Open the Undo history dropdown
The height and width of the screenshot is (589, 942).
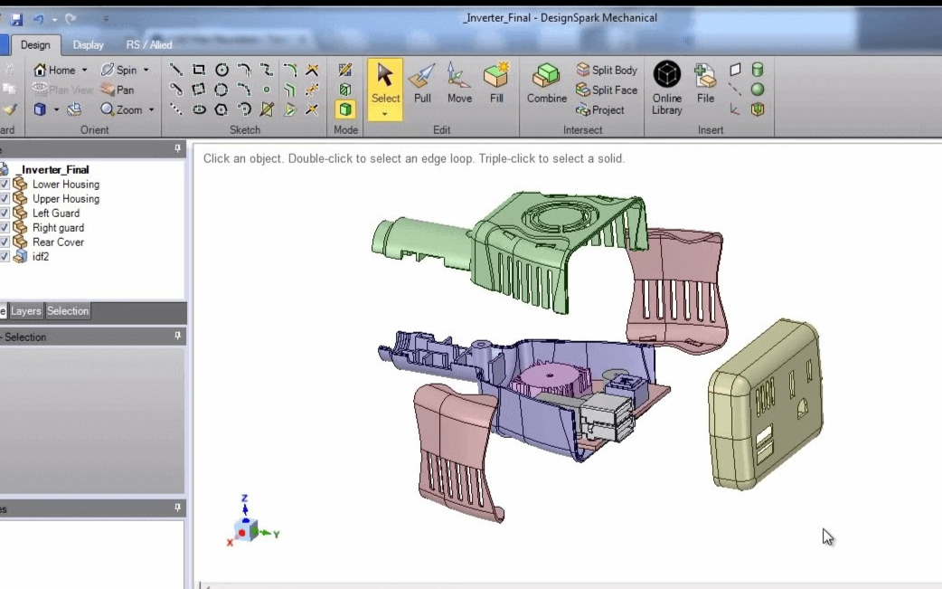point(54,20)
